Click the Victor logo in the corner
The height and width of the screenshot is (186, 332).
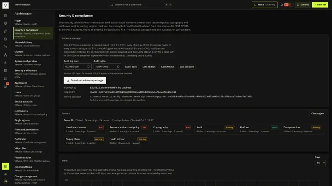6,5
